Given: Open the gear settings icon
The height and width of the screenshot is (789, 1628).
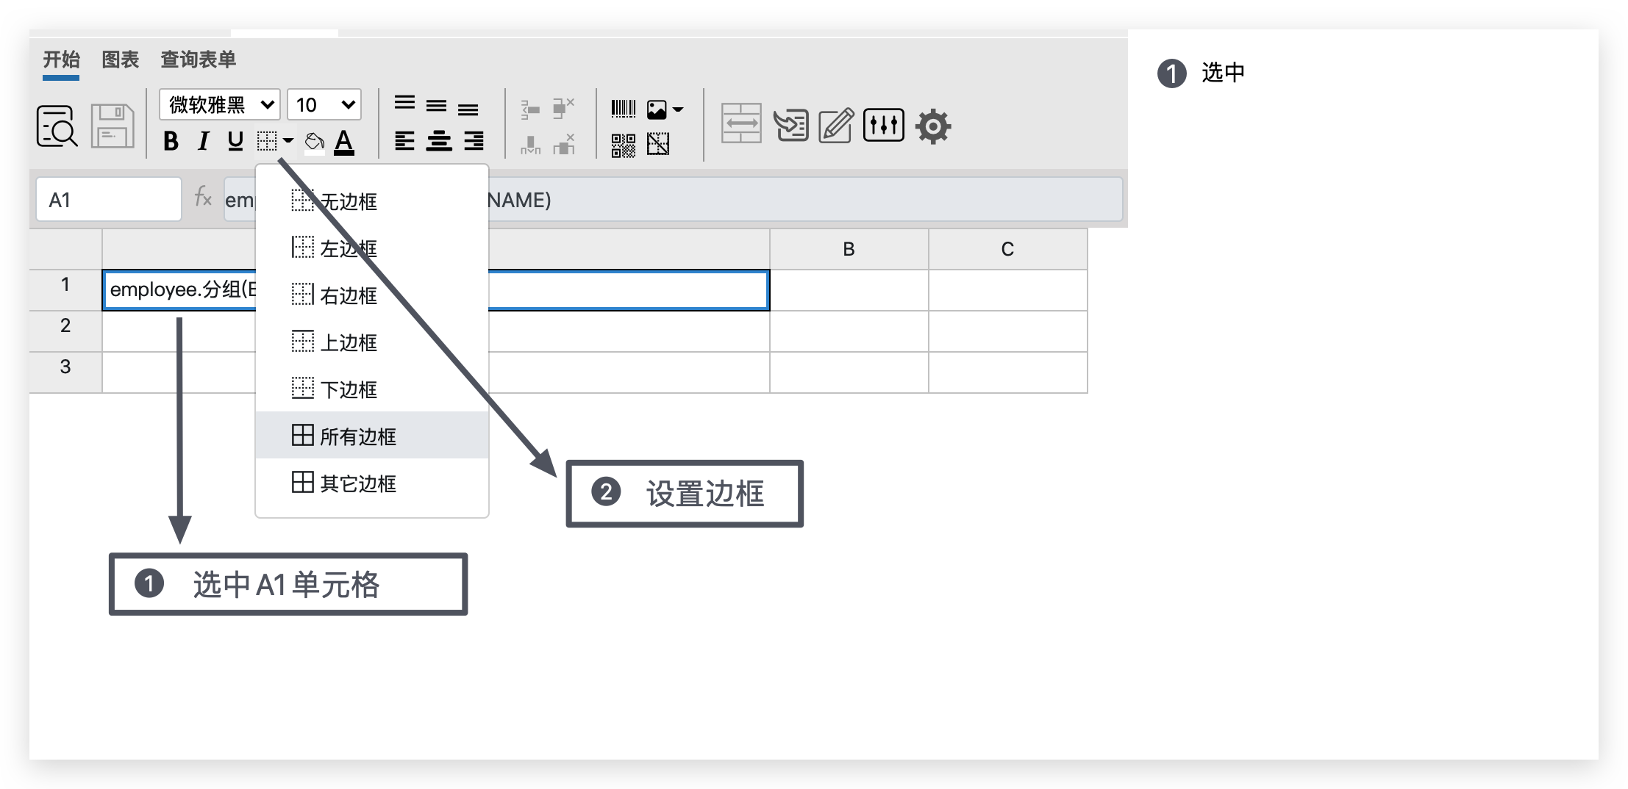Looking at the screenshot, I should click(933, 126).
